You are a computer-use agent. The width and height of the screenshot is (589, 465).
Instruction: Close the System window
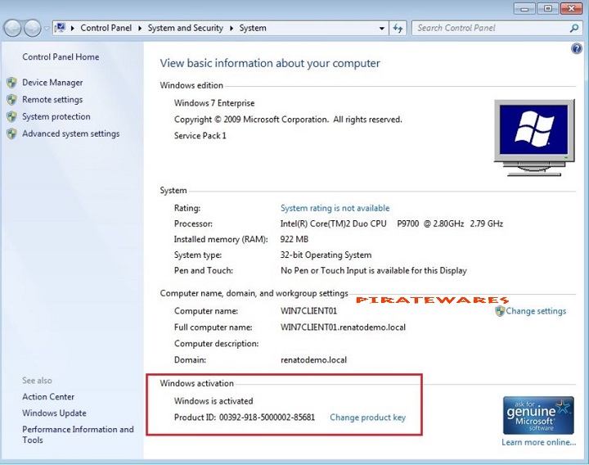tap(571, 8)
